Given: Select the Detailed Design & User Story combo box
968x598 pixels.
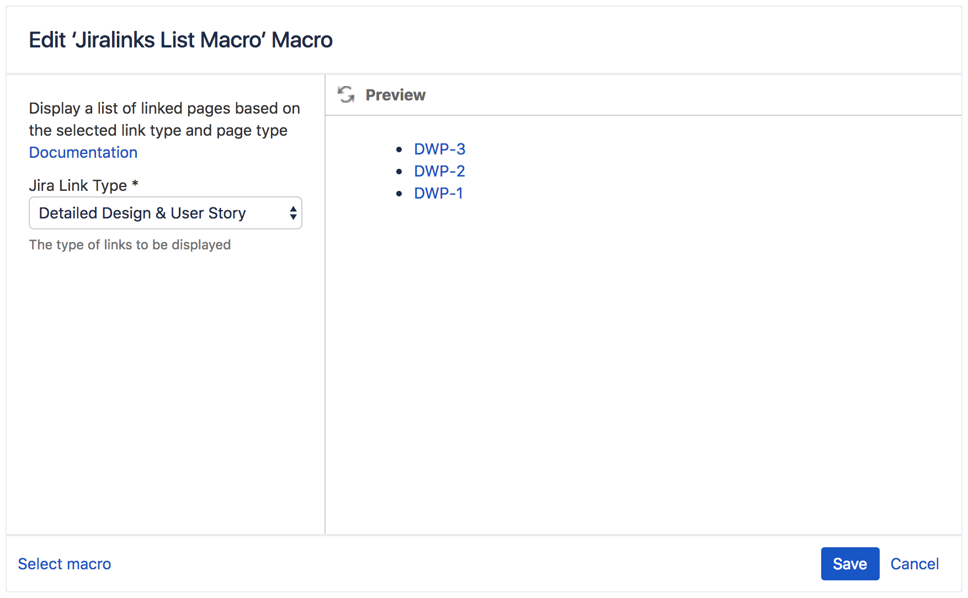Looking at the screenshot, I should point(166,213).
